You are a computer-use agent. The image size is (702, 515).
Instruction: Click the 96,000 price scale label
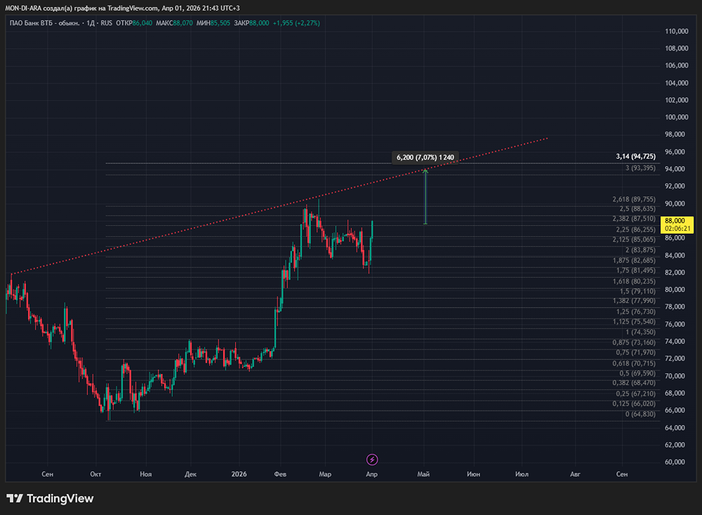[x=675, y=152]
